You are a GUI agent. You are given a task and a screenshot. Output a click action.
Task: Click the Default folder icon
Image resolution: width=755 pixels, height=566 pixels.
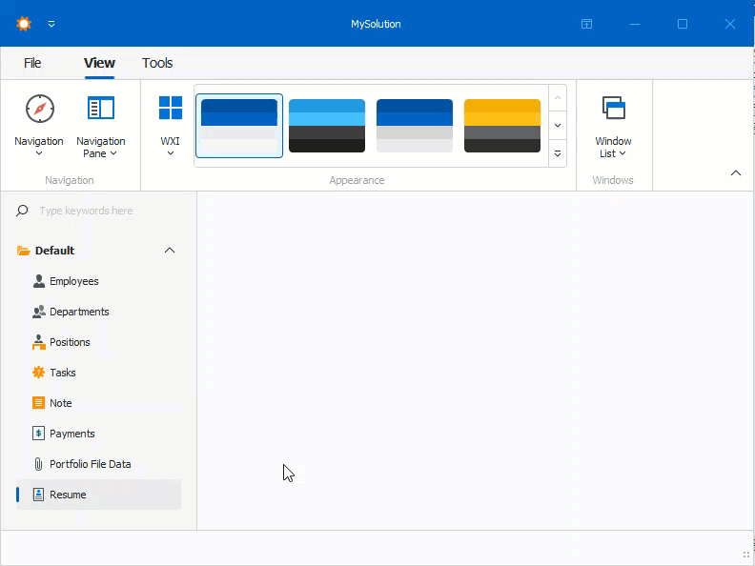pos(23,251)
